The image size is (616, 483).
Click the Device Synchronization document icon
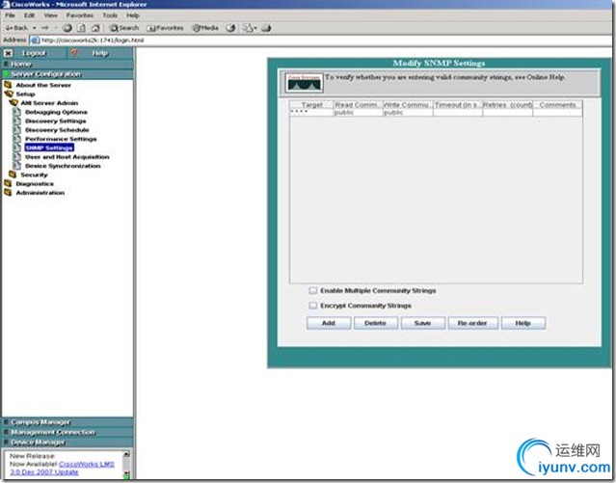coord(17,166)
